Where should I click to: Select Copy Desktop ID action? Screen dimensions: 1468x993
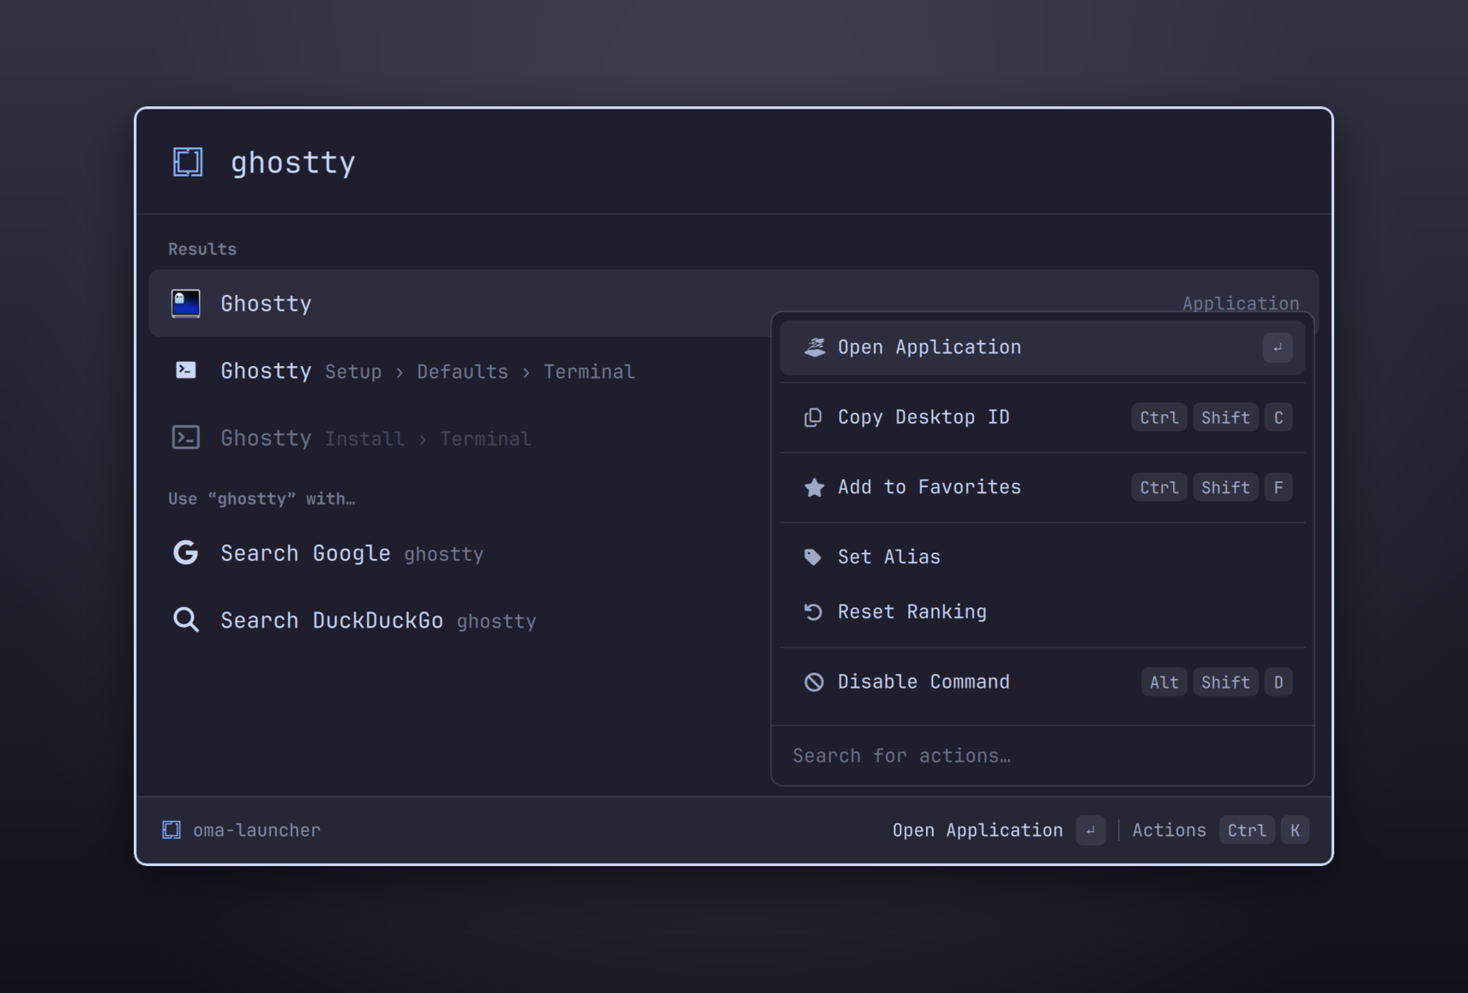tap(1042, 418)
